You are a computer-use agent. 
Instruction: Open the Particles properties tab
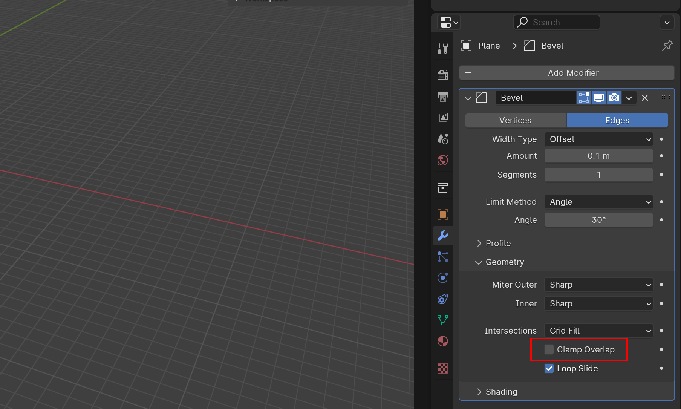point(443,257)
